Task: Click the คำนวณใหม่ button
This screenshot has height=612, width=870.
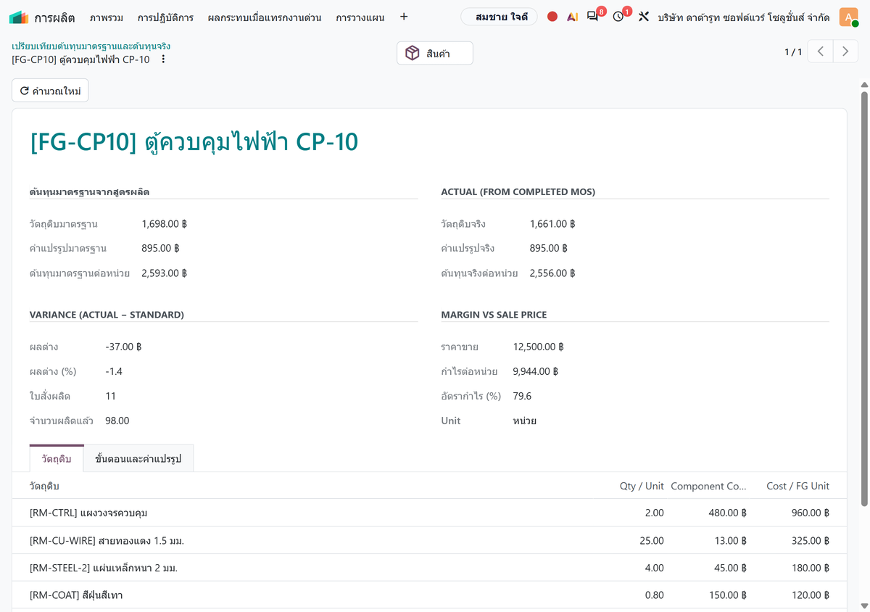Action: click(50, 91)
